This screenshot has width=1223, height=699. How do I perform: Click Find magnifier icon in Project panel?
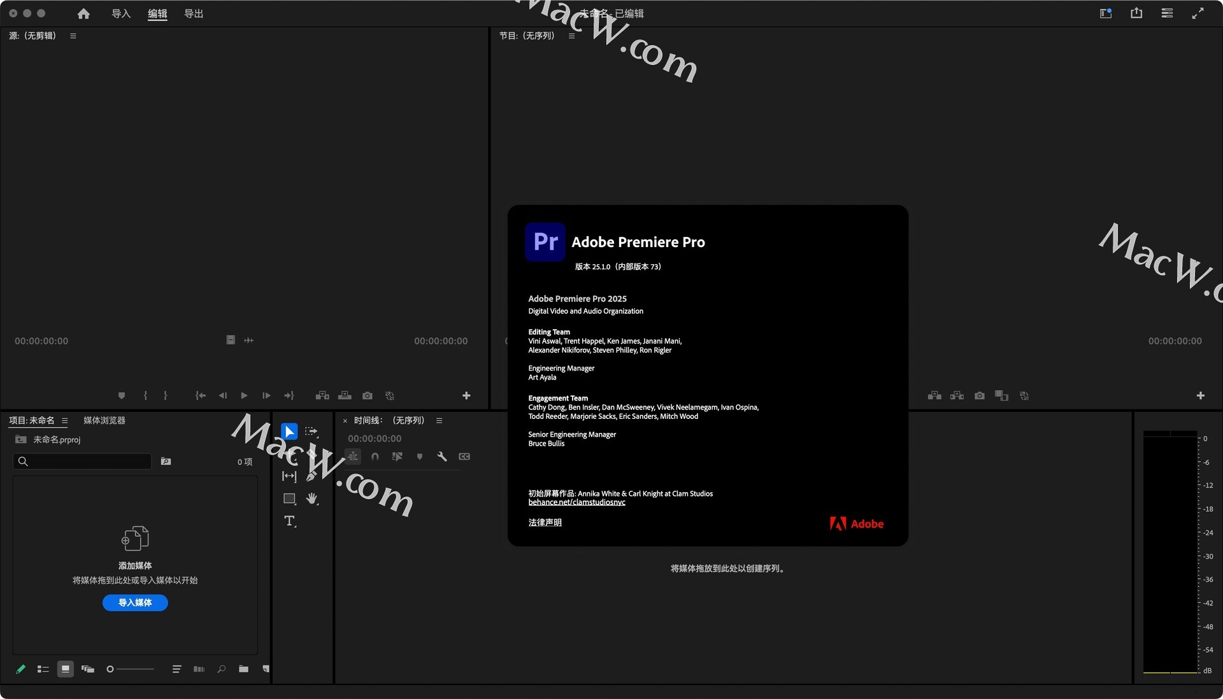(x=221, y=668)
